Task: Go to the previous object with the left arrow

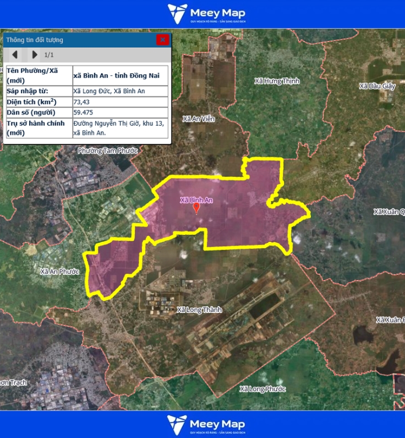Action: pyautogui.click(x=15, y=55)
